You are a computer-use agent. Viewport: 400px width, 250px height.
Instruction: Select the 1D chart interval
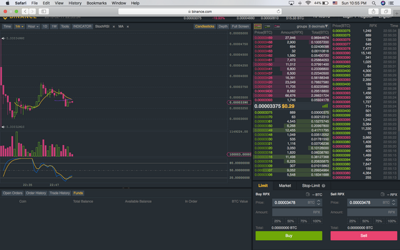point(45,26)
